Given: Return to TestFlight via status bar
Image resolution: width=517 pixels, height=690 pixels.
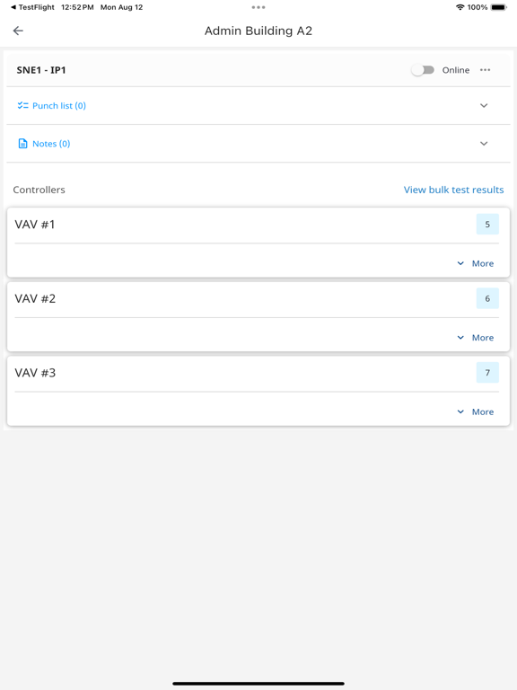Looking at the screenshot, I should [x=32, y=7].
